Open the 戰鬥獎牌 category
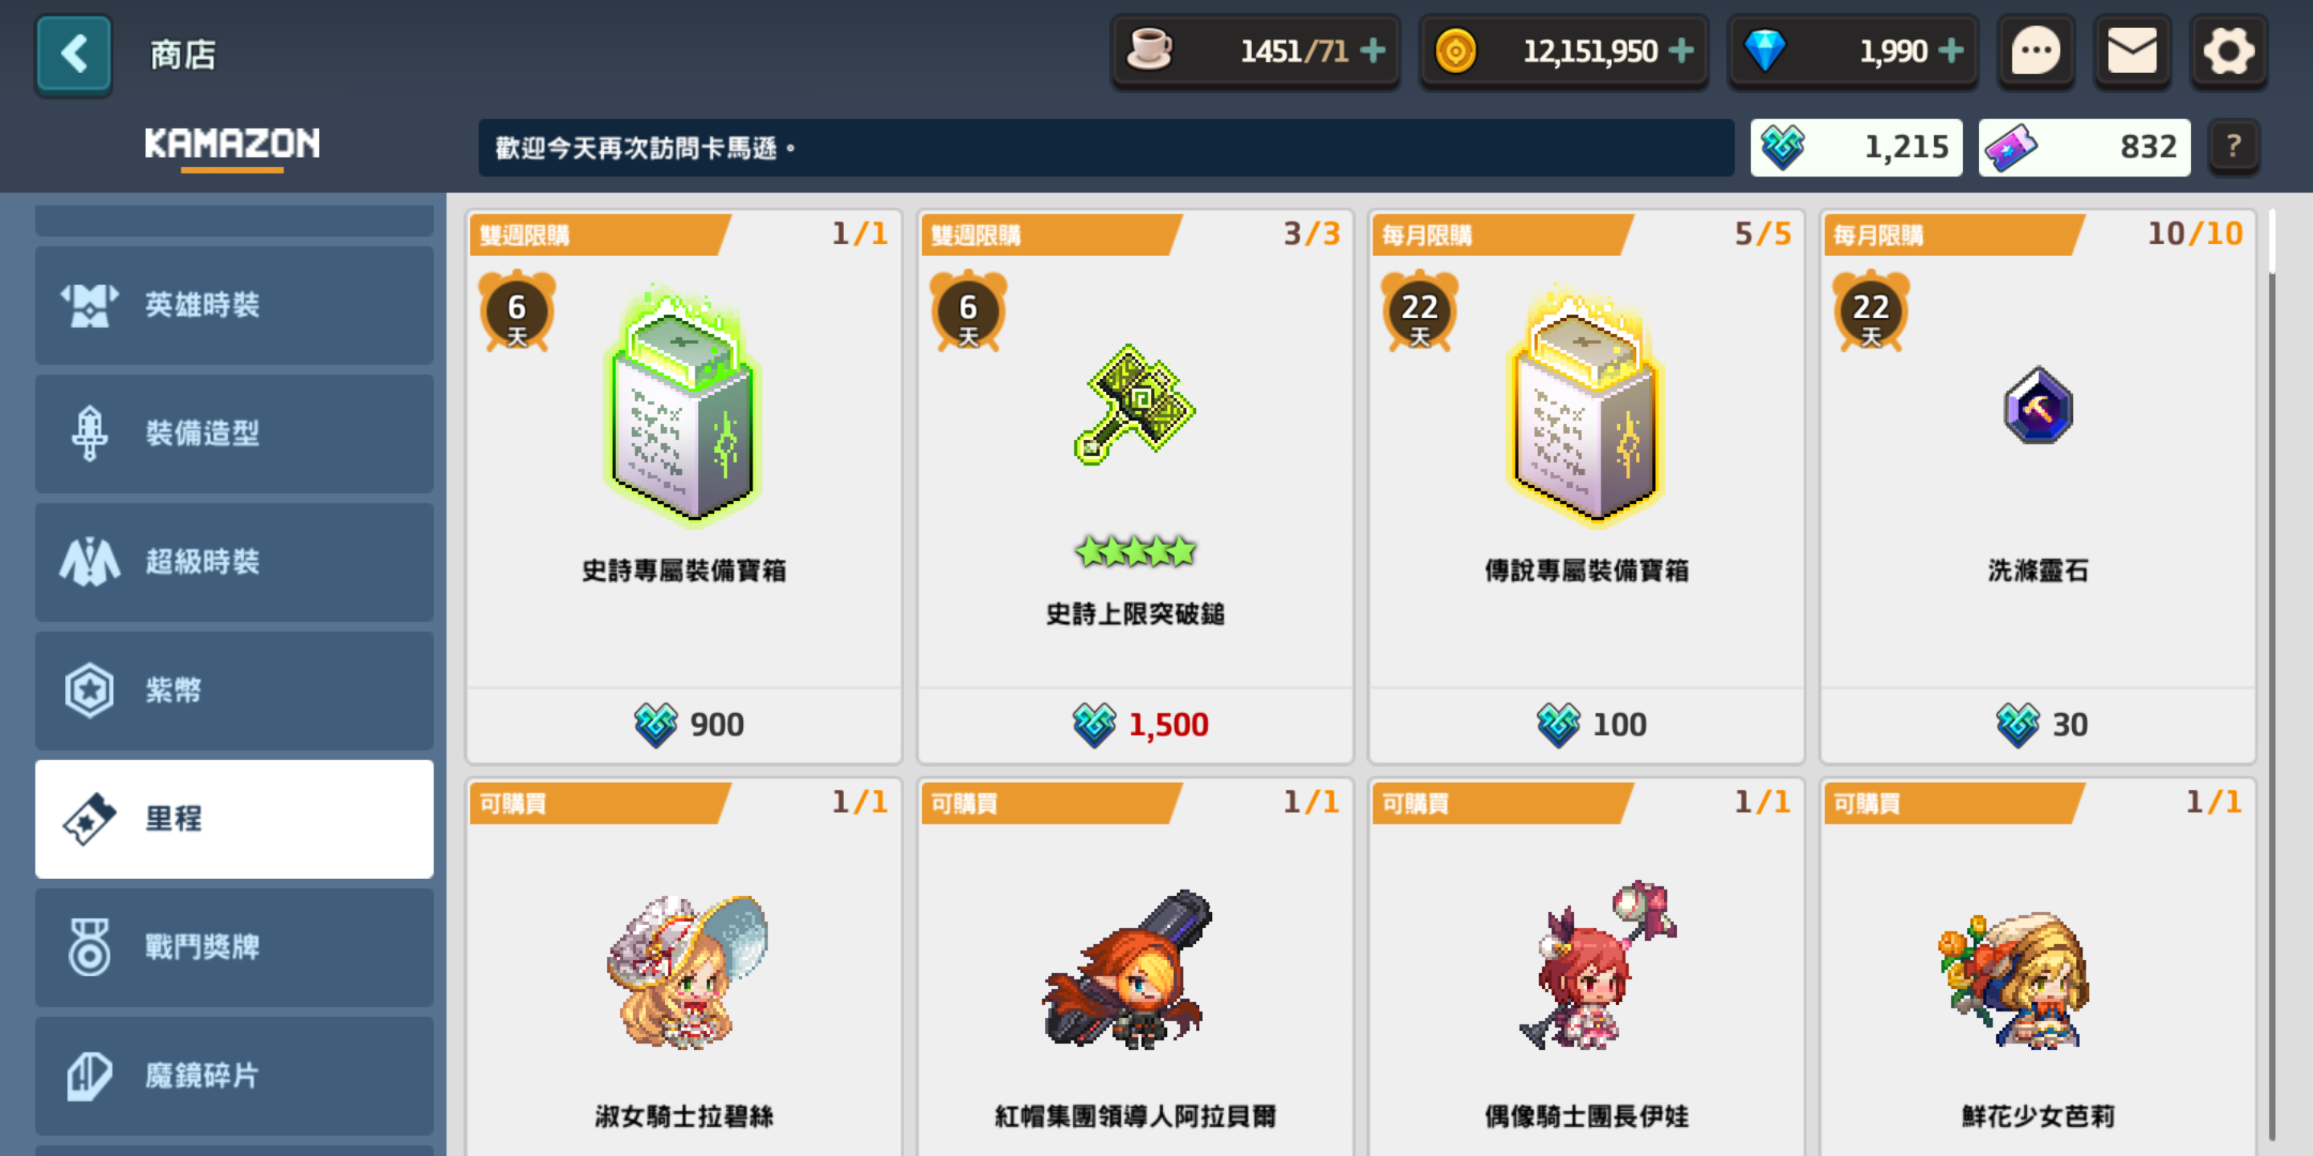 point(235,947)
